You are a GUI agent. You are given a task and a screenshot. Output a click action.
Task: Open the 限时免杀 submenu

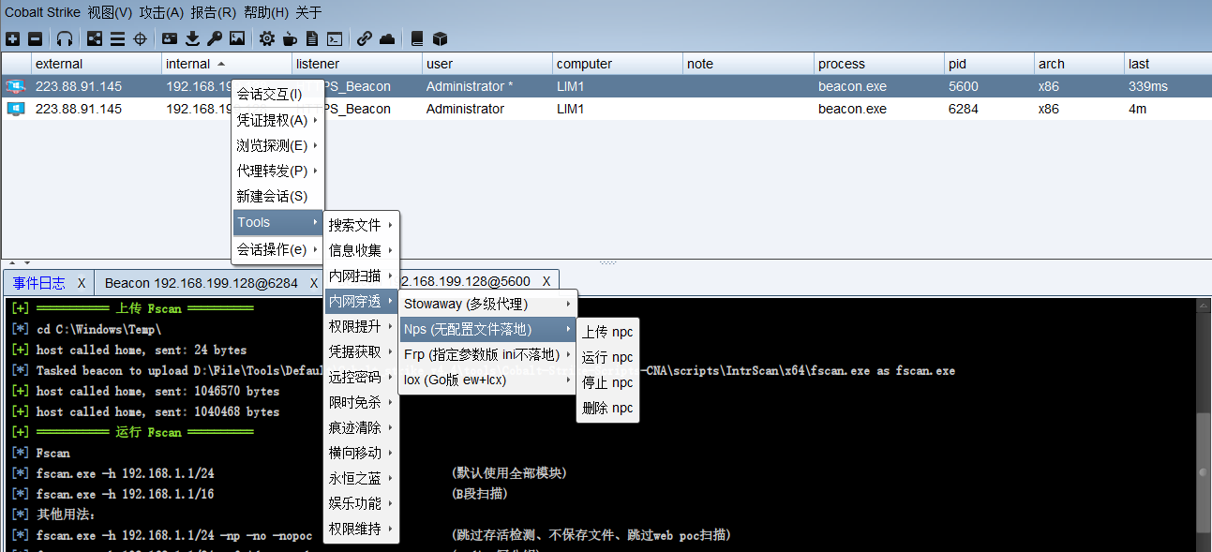(x=362, y=402)
